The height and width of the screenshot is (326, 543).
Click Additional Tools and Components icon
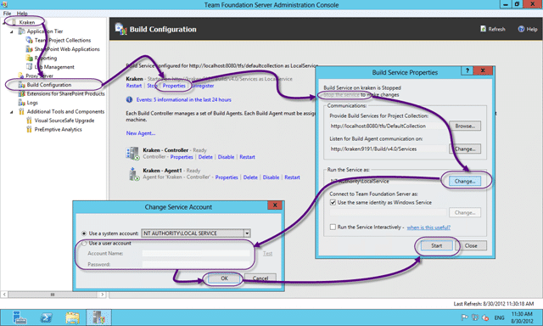tap(21, 111)
